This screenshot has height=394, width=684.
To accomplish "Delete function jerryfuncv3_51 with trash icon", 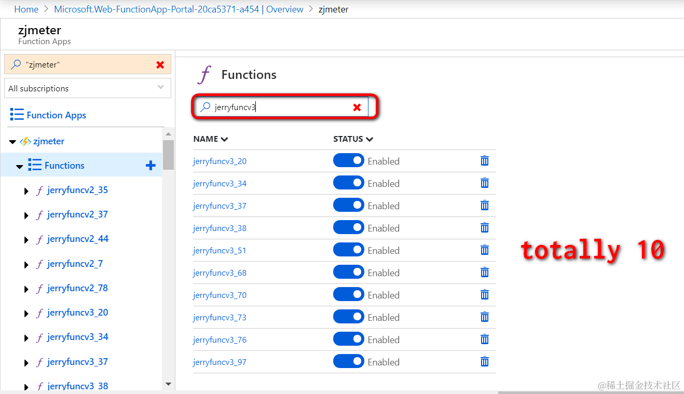I will click(484, 250).
